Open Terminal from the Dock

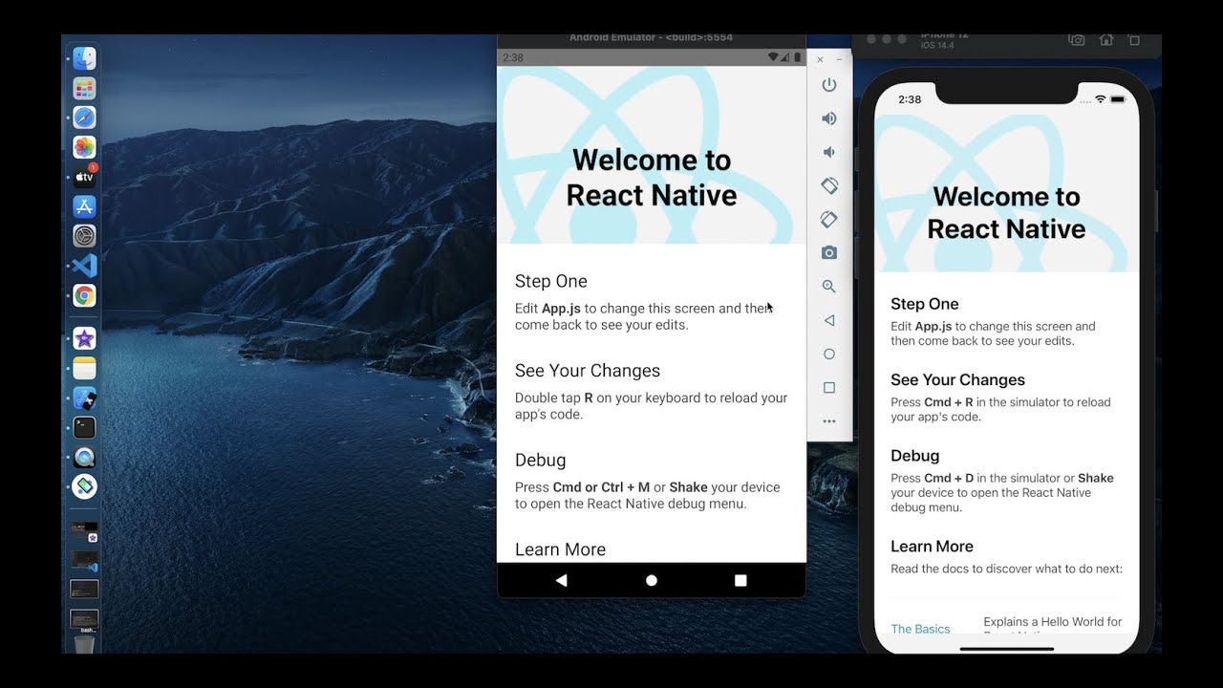point(84,427)
